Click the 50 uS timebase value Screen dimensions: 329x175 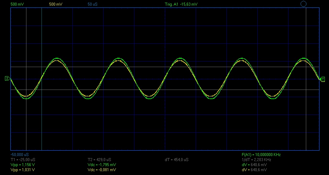(92, 4)
